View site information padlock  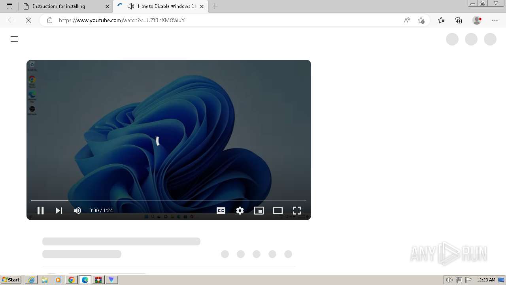[x=49, y=20]
